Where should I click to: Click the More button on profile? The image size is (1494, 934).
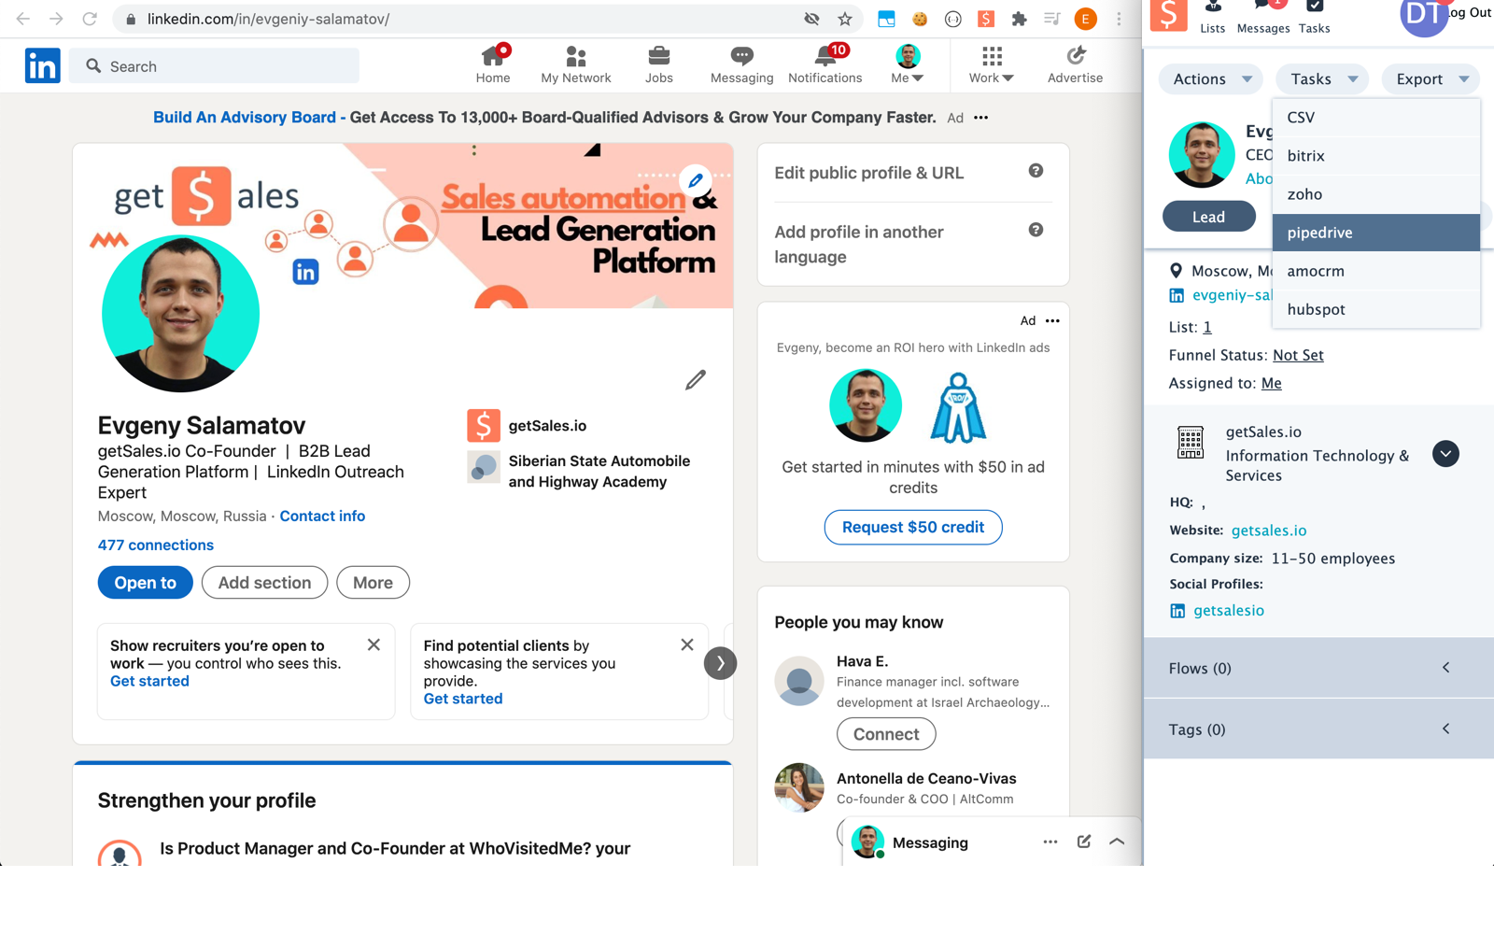[x=373, y=583]
